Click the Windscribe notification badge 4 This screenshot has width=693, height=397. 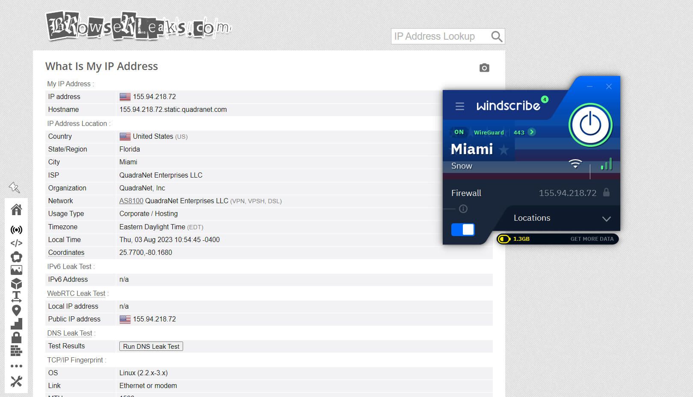(545, 99)
